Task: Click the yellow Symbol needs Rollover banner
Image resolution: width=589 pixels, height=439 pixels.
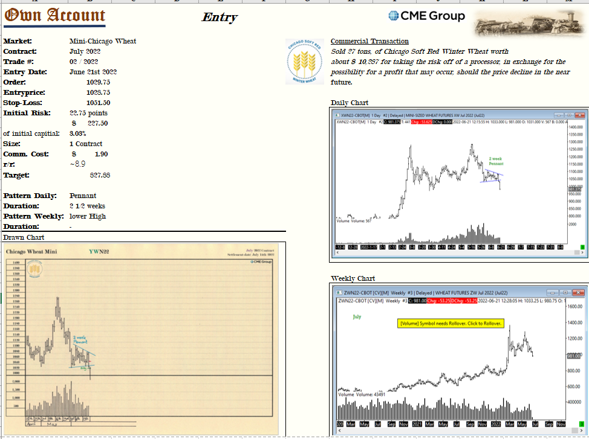Action: (x=451, y=323)
